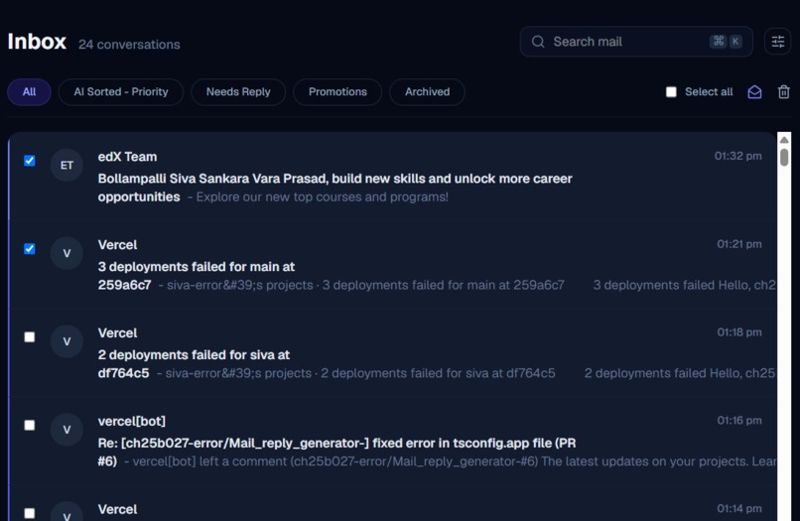Click the 01:14 pm timestamp
Viewport: 800px width, 521px height.
tap(739, 509)
